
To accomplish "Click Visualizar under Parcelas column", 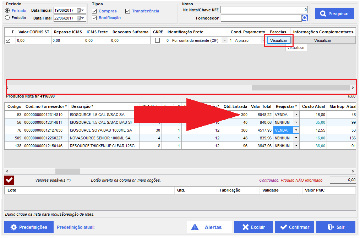I will pos(279,40).
